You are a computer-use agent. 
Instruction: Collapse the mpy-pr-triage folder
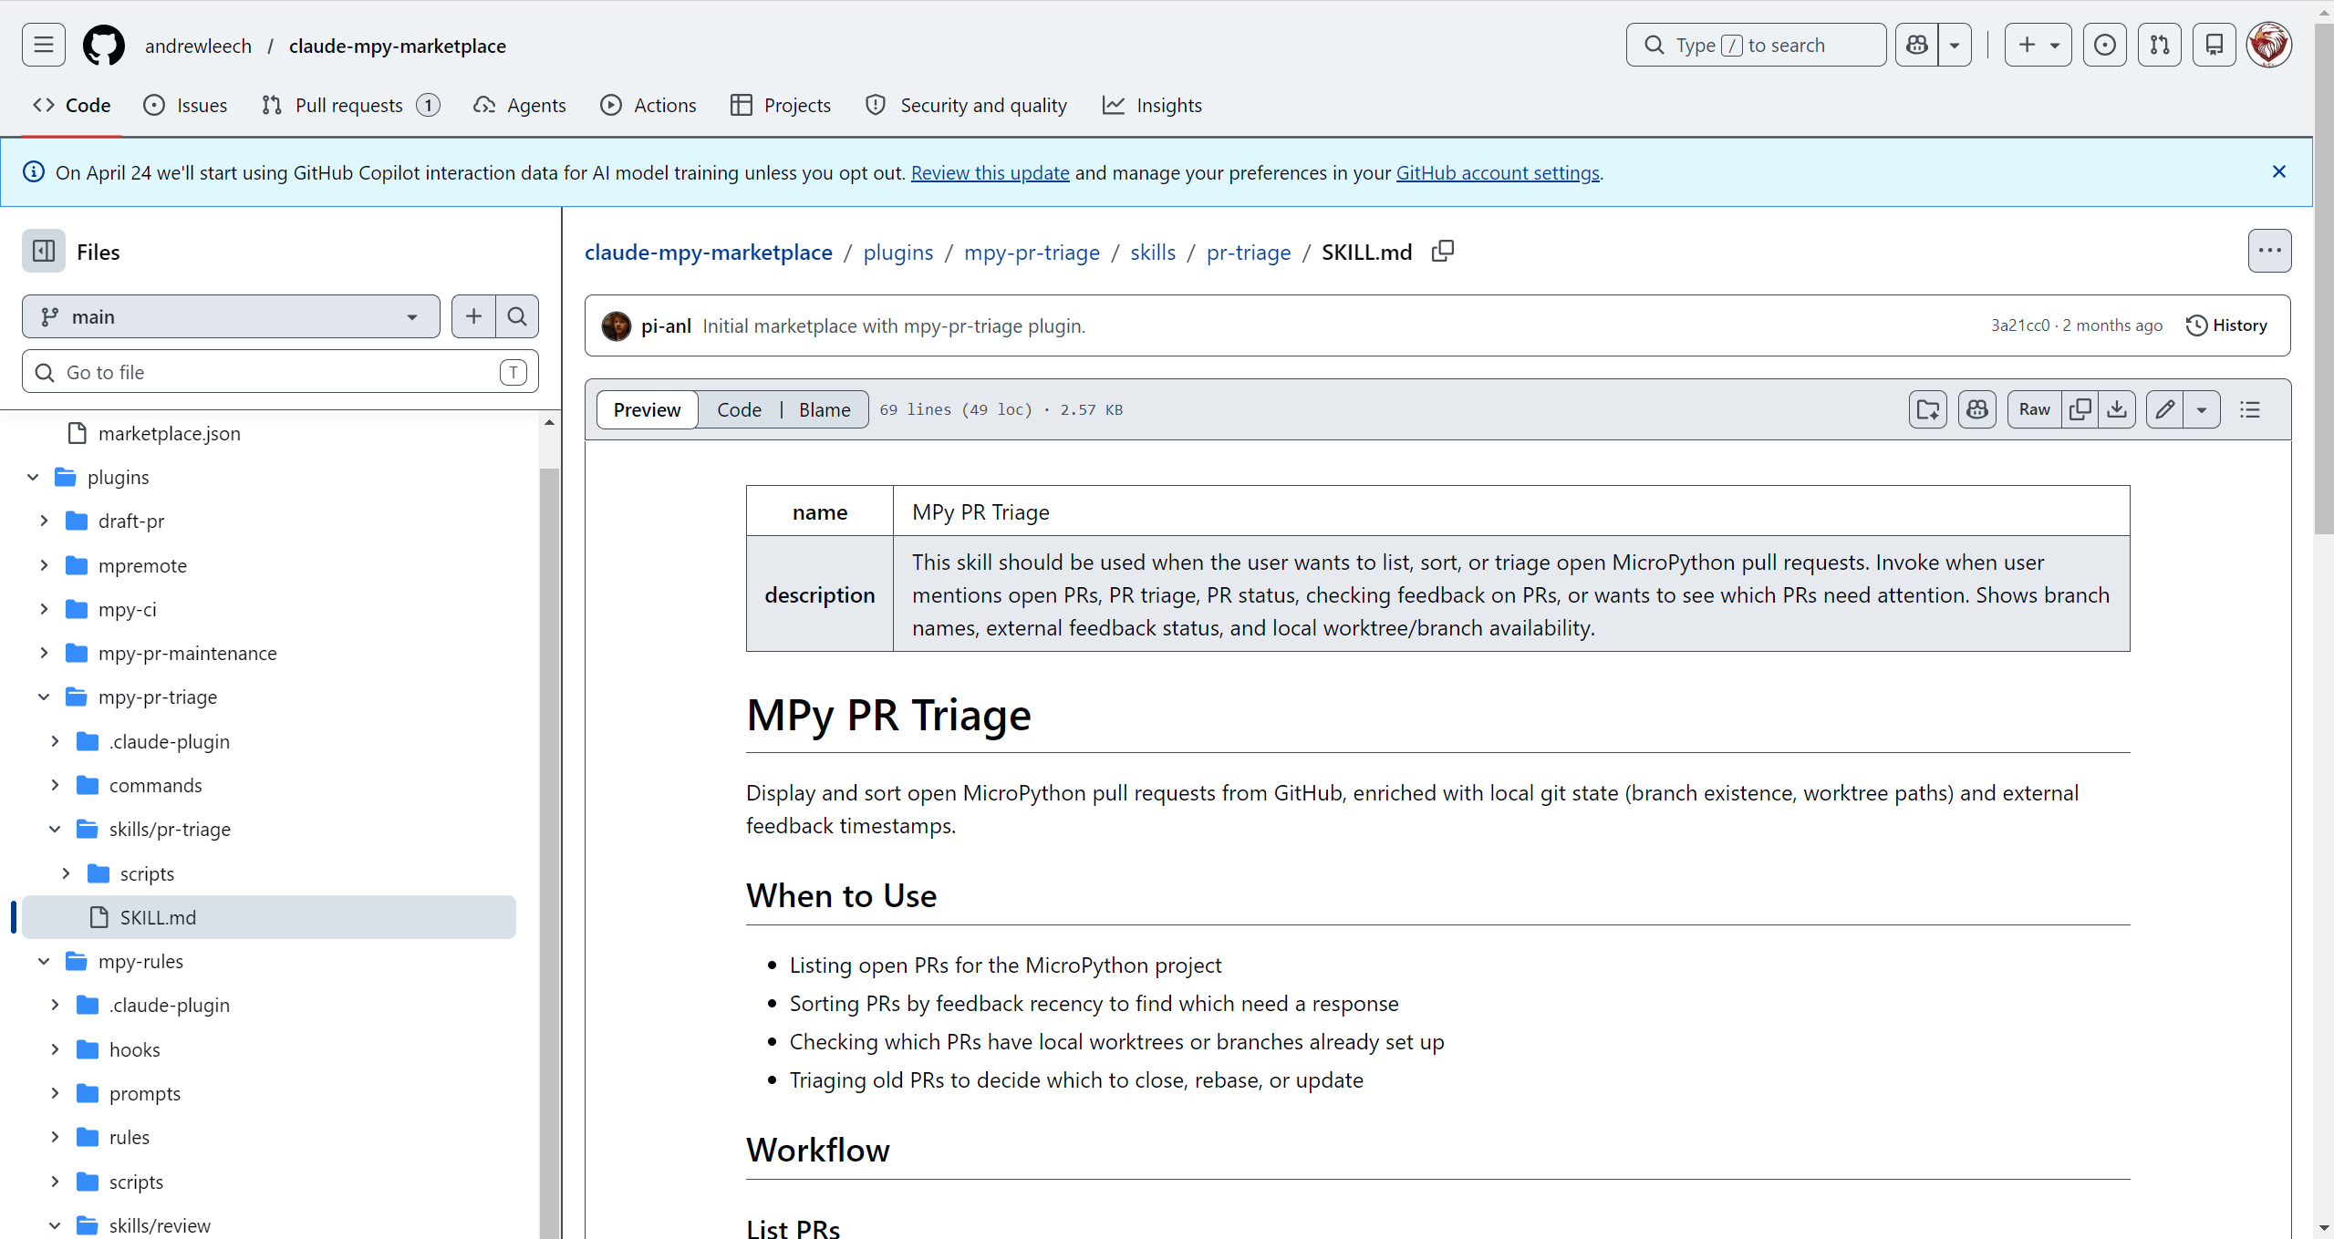(x=44, y=697)
